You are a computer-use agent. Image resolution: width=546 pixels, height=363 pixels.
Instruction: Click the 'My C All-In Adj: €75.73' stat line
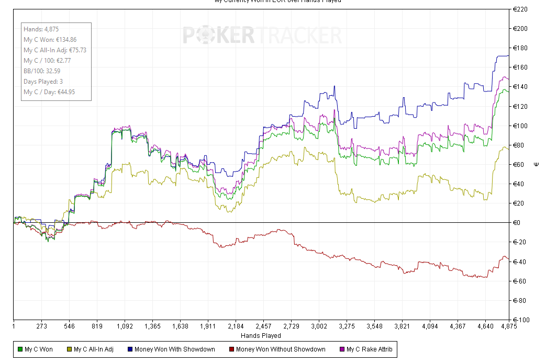[55, 50]
